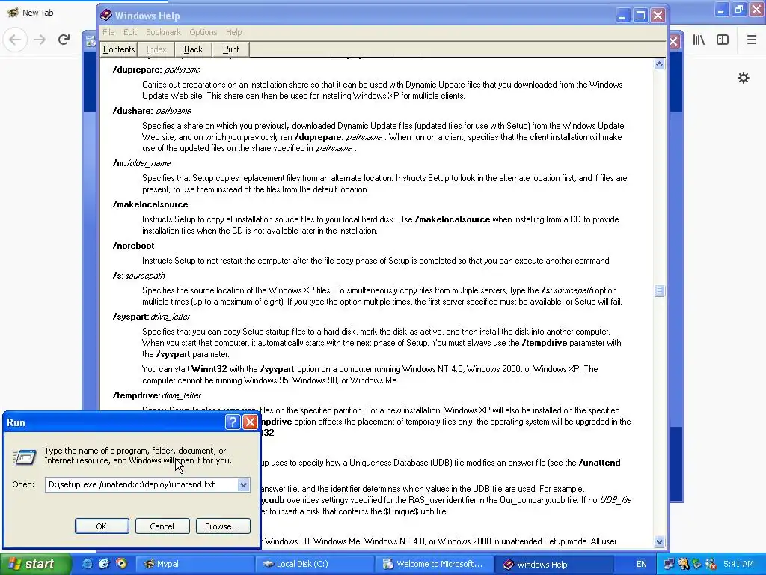This screenshot has width=766, height=575.
Task: Click the Back button in Windows Help
Action: tap(193, 49)
